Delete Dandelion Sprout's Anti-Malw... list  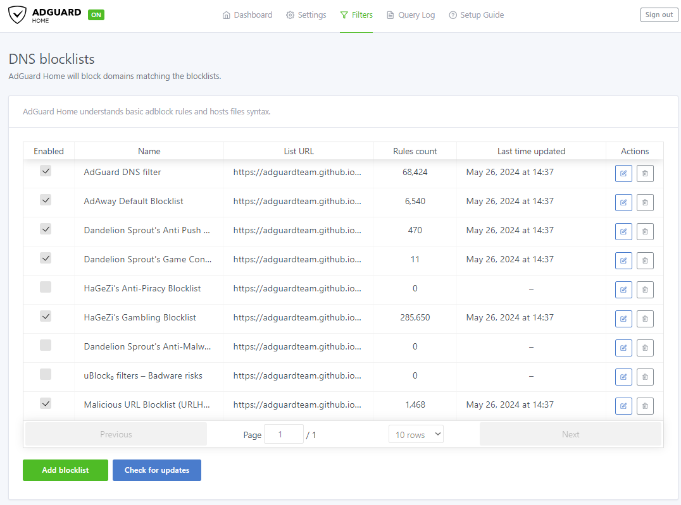click(x=645, y=348)
